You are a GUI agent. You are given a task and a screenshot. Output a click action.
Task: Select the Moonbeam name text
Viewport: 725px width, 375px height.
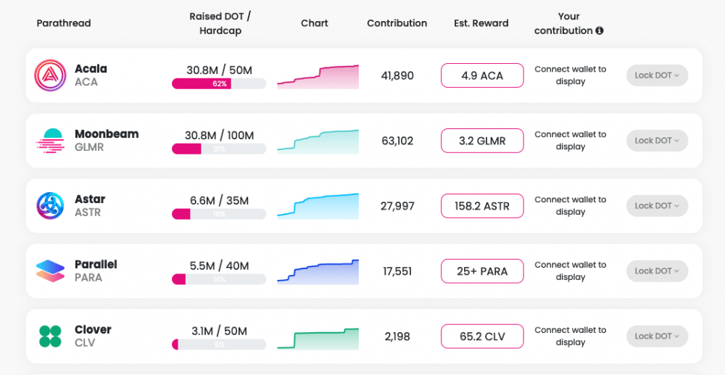pos(107,134)
